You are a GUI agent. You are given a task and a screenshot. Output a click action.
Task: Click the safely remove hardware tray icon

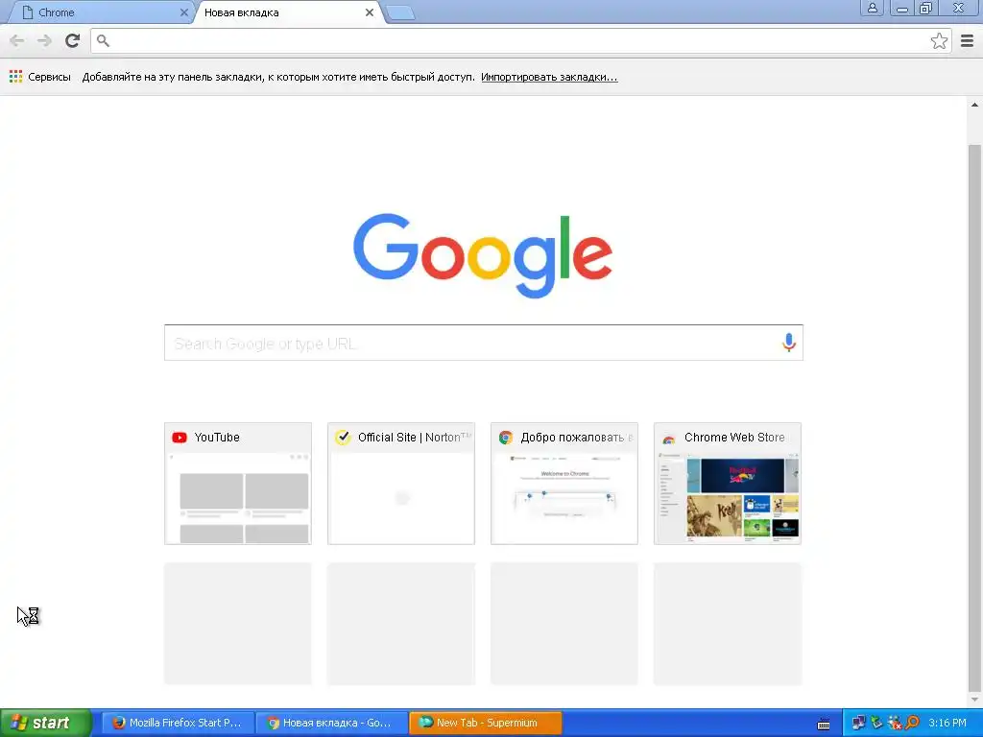876,723
